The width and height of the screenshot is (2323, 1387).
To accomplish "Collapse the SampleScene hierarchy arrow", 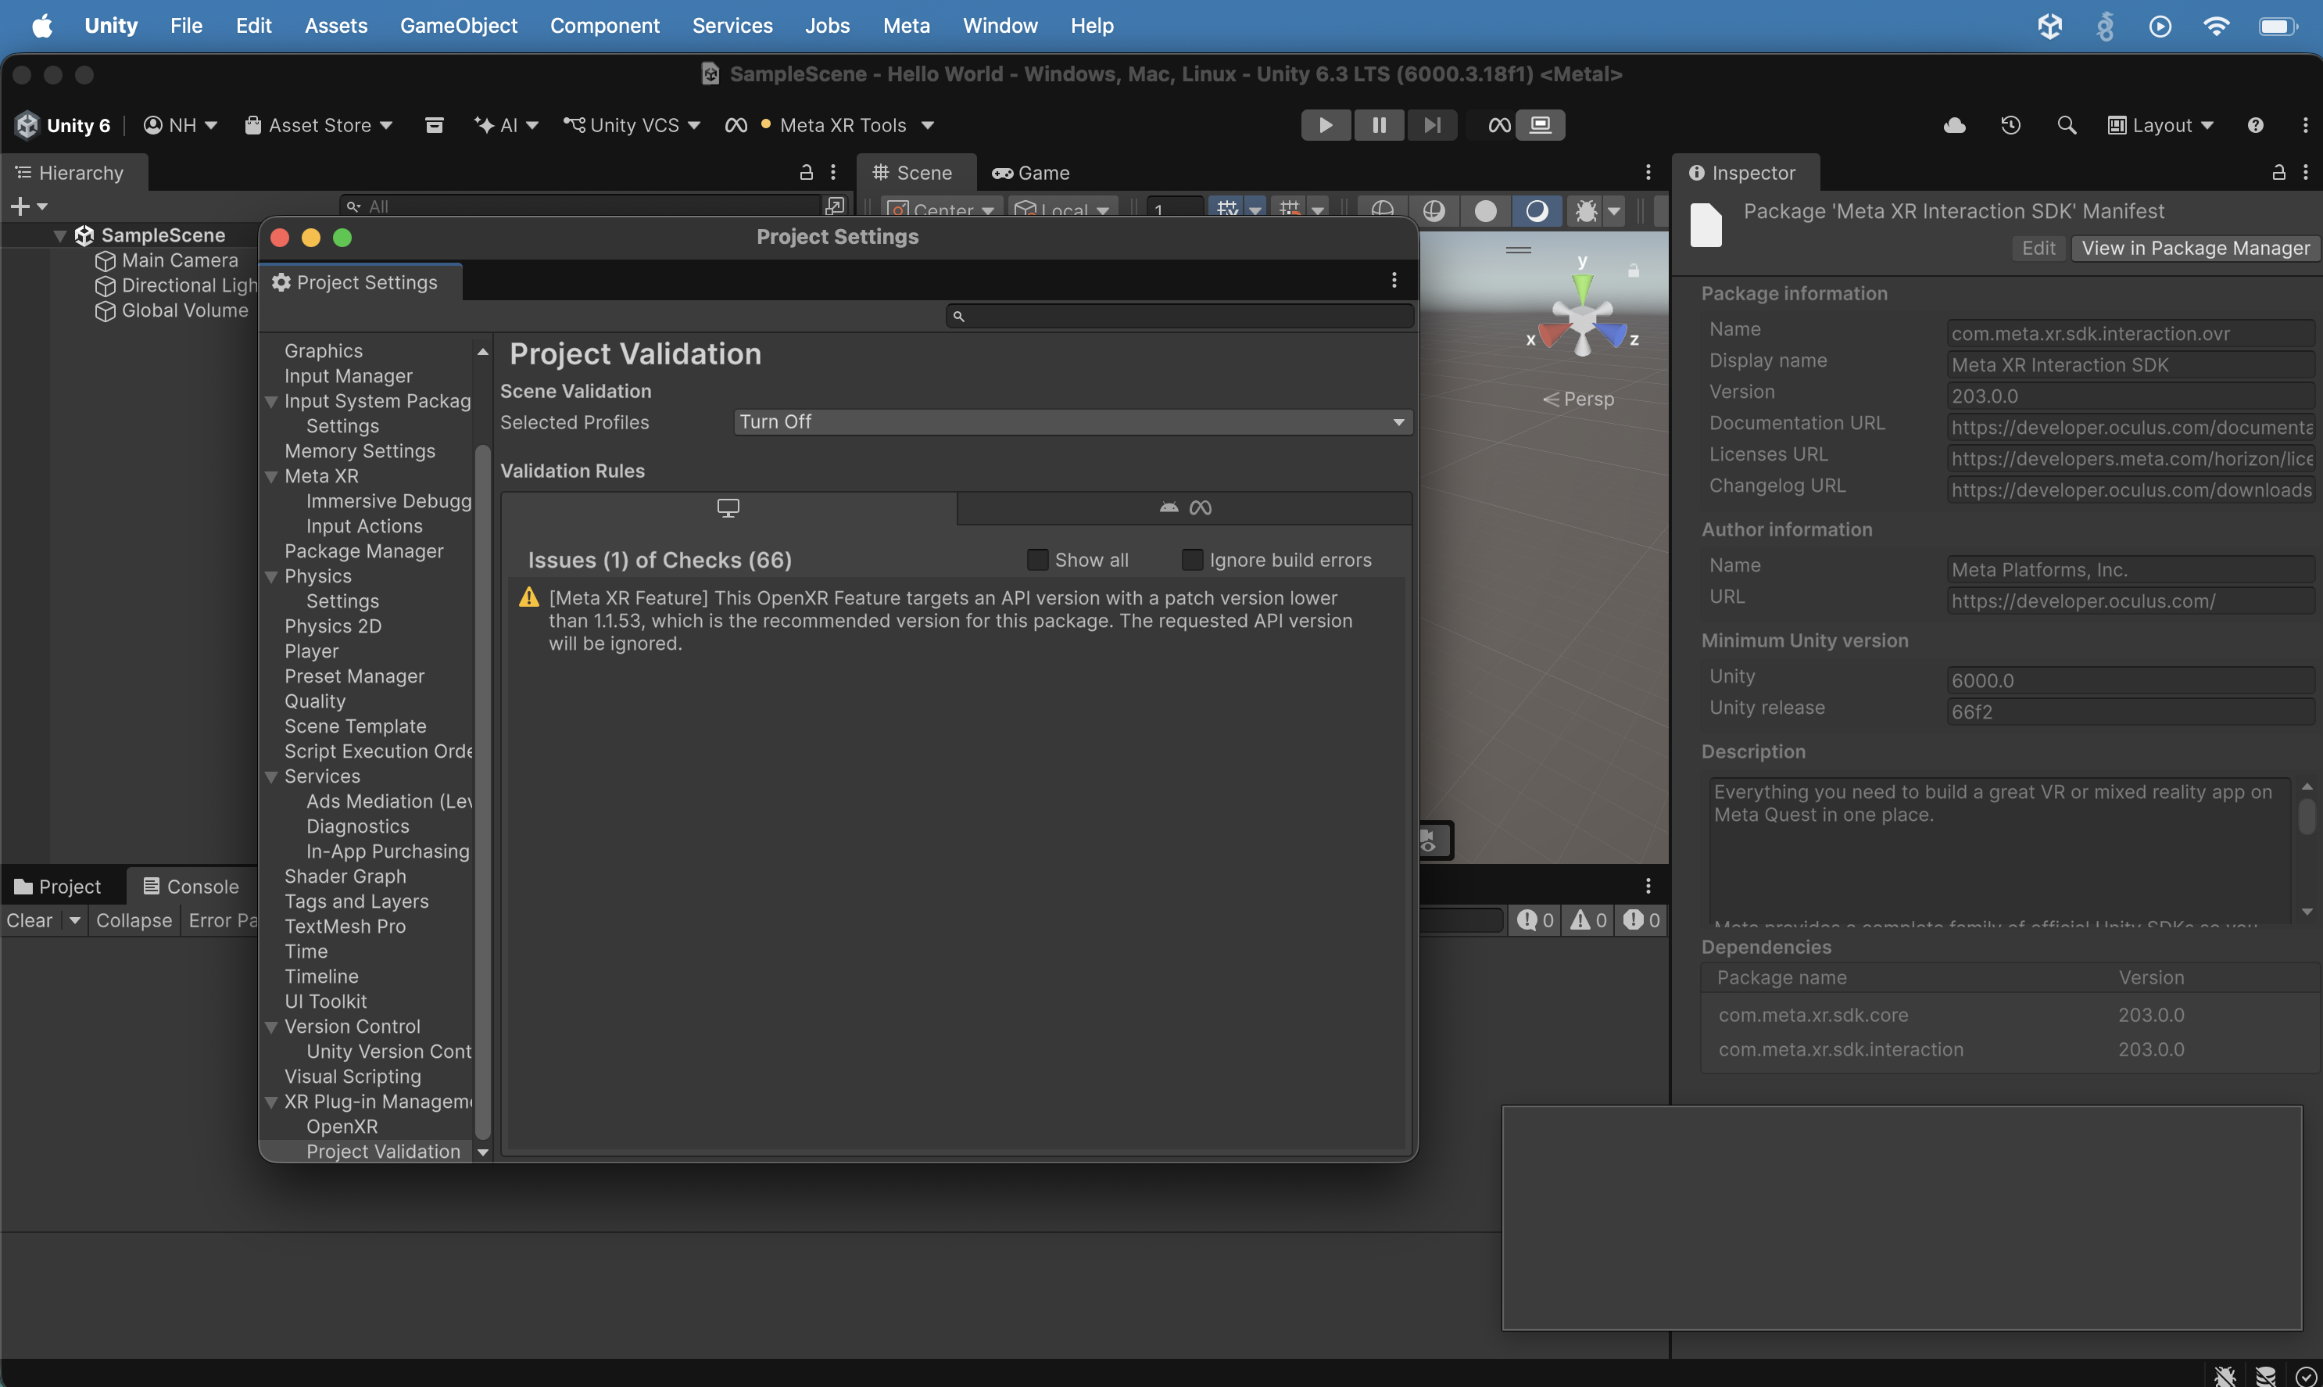I will (x=60, y=236).
